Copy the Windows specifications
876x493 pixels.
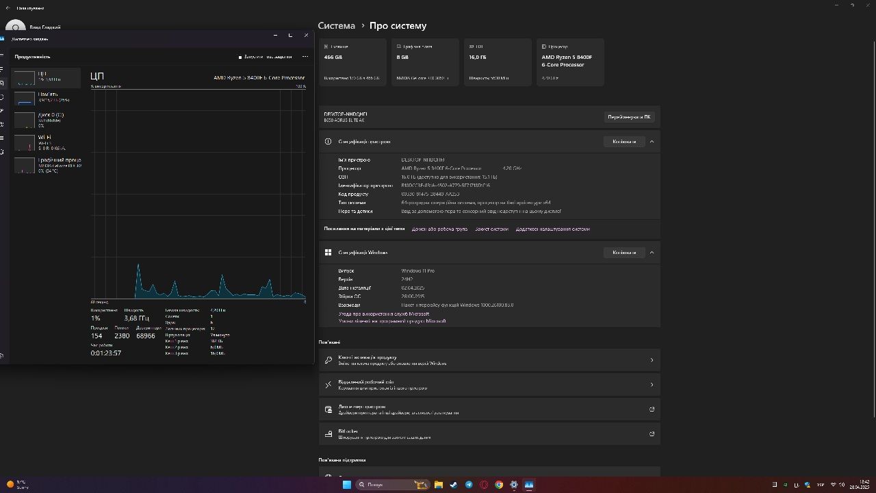tap(624, 253)
